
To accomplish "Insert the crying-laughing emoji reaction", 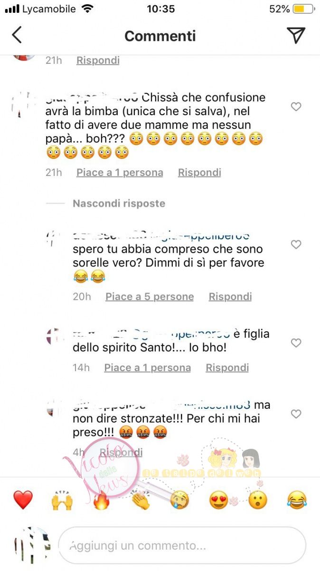I will coord(297,500).
